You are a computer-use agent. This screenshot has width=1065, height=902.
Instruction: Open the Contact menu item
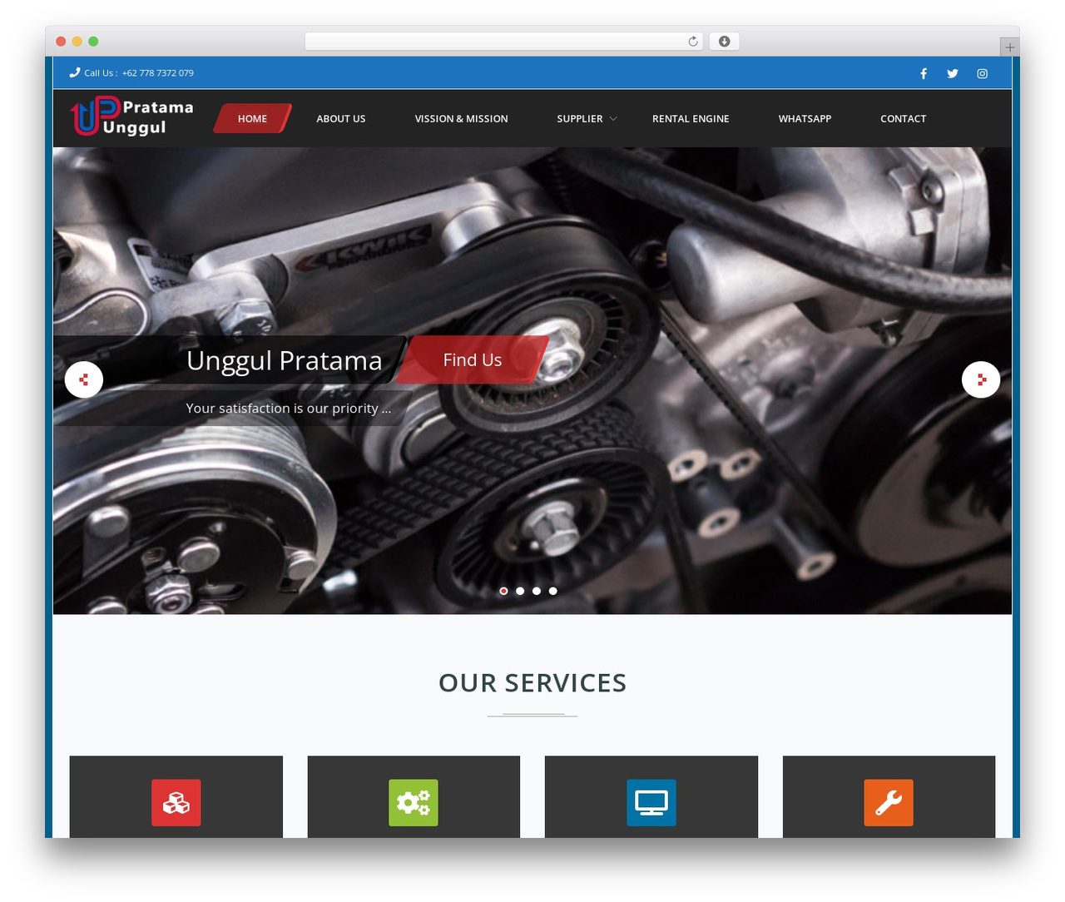tap(903, 118)
